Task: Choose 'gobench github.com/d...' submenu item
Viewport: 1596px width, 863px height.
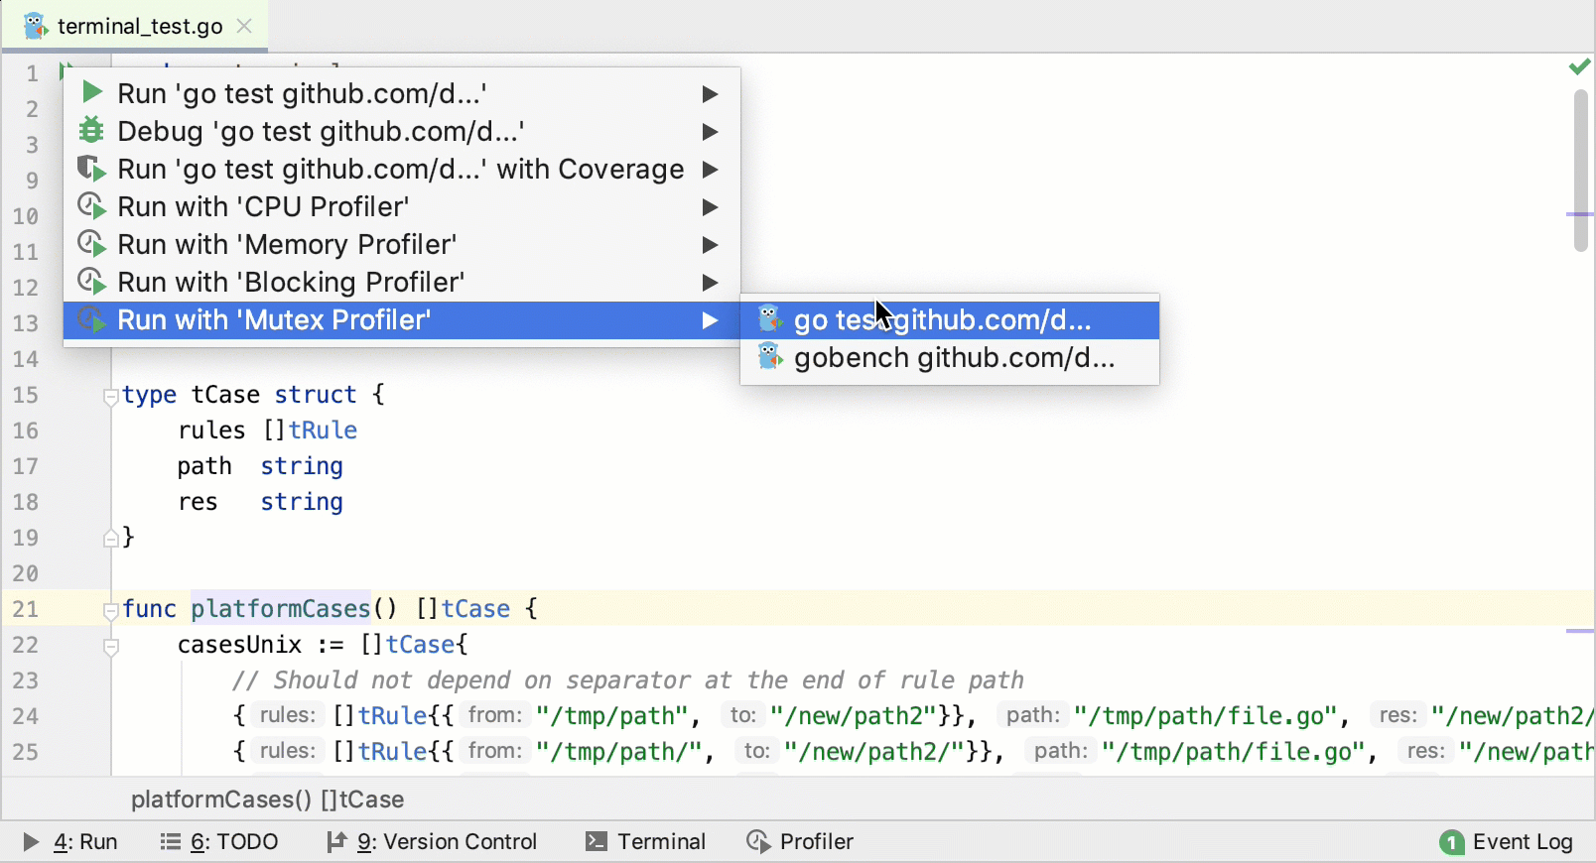Action: (x=954, y=358)
